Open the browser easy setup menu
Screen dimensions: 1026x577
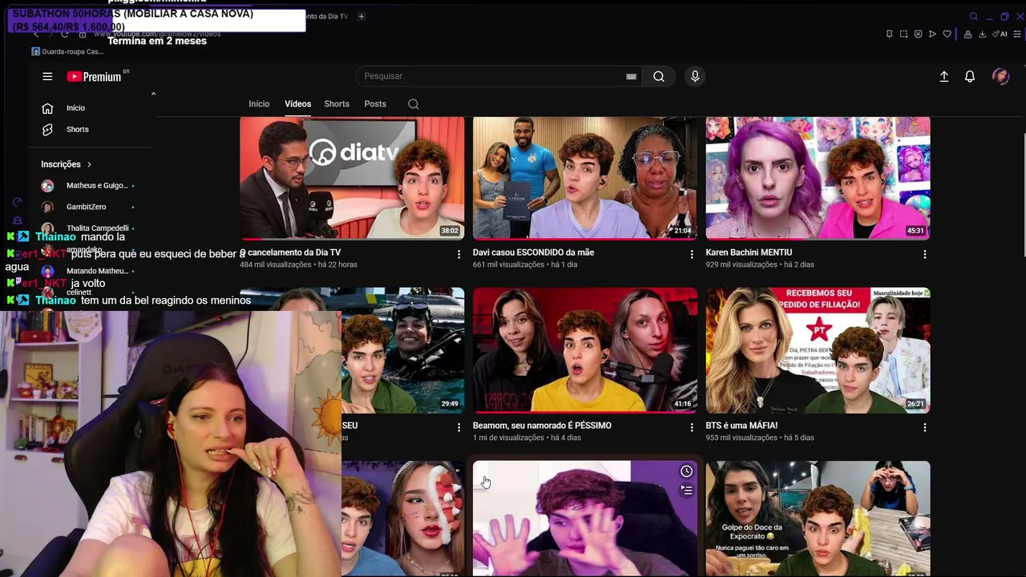(x=1017, y=34)
